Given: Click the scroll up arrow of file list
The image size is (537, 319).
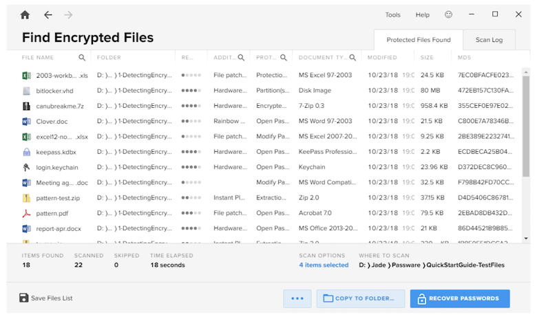Looking at the screenshot, I should 526,72.
